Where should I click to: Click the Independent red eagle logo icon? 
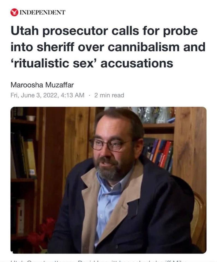[x=14, y=12]
